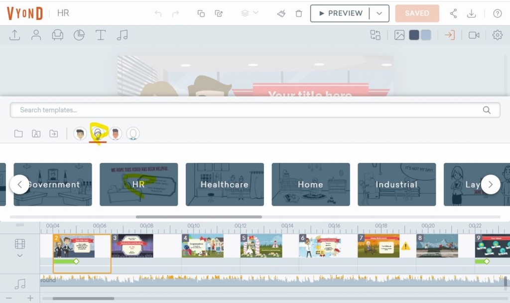The height and width of the screenshot is (303, 510).
Task: Click the copy style brush icon
Action: pyautogui.click(x=281, y=13)
